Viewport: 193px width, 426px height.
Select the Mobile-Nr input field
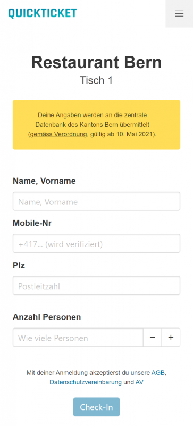point(96,243)
